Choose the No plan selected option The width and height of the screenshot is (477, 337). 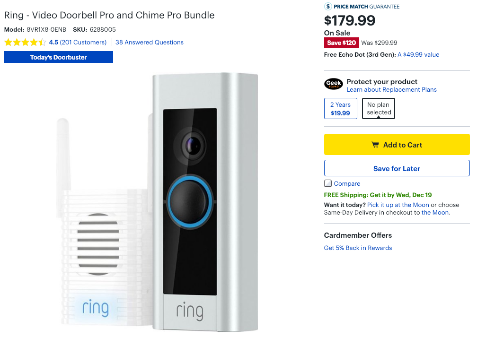click(378, 108)
